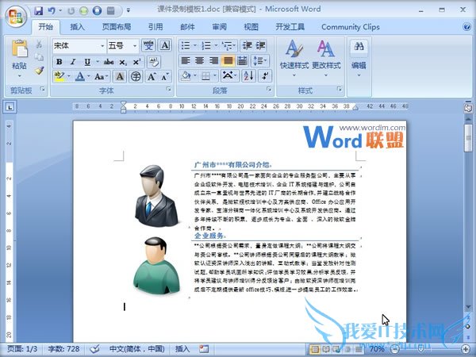Image resolution: width=476 pixels, height=357 pixels.
Task: Open the Community Clips tab
Action: click(x=351, y=27)
